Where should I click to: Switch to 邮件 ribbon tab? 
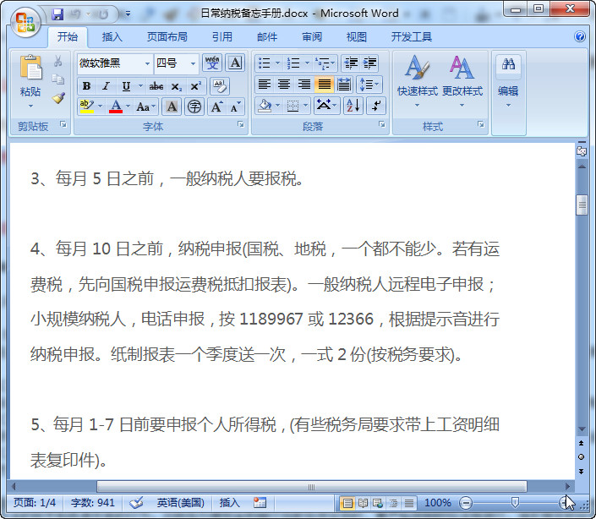click(x=267, y=37)
